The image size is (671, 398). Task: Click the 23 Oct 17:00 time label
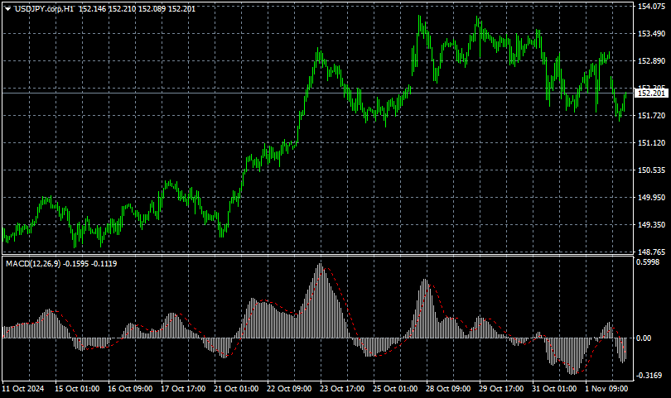click(342, 389)
